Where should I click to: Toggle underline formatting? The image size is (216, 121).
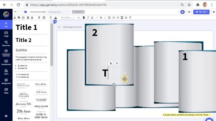[x=92, y=17]
